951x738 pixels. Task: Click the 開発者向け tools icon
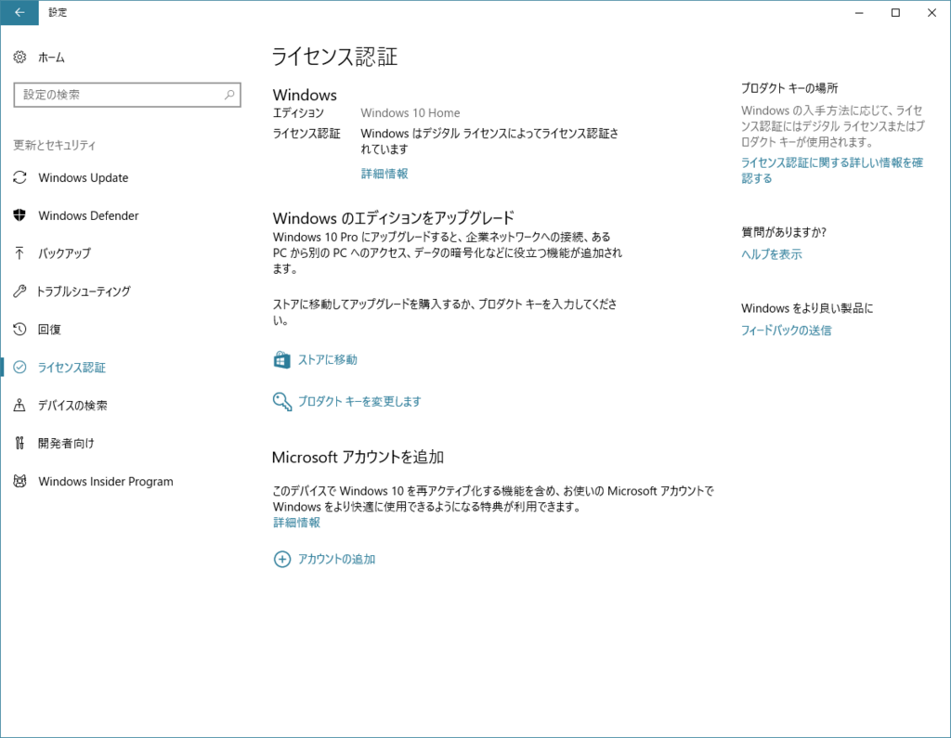coord(20,444)
